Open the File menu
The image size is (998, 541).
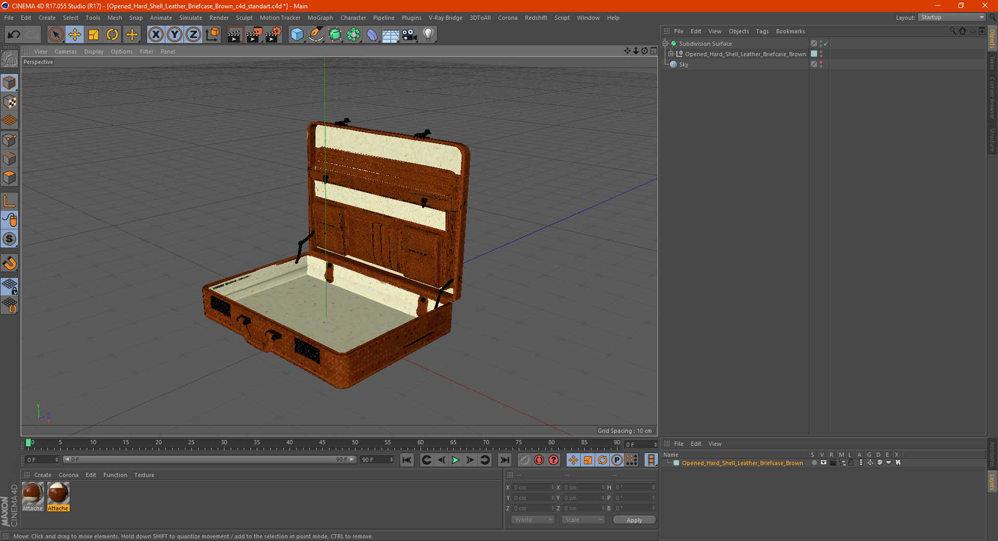coord(9,18)
